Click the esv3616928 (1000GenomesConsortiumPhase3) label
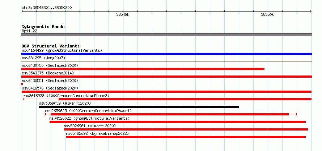This screenshot has width=322, height=151. 66,96
